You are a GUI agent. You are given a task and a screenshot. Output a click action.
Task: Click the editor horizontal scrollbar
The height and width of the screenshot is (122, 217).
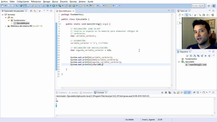116,88
